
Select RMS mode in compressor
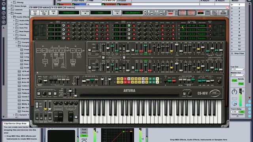[x=84, y=133]
